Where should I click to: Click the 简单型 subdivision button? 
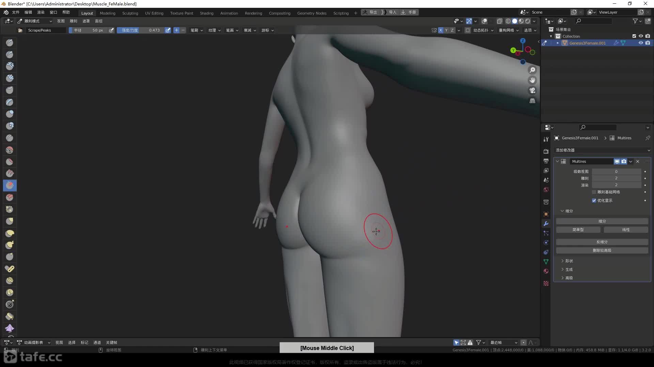[x=578, y=230]
